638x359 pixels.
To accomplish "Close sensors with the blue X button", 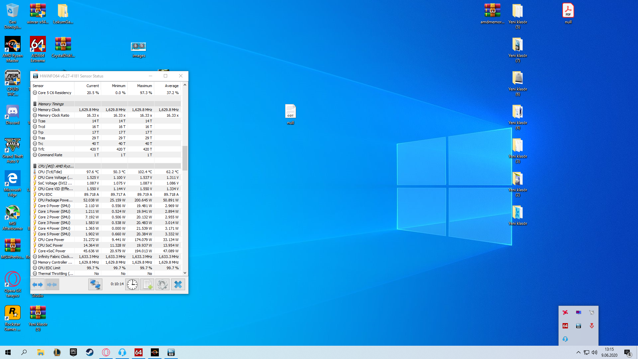I will (x=178, y=285).
